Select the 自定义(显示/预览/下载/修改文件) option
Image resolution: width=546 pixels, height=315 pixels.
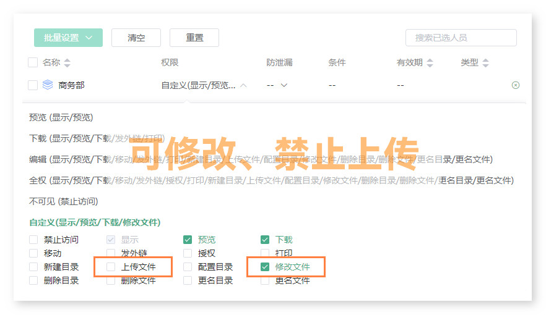click(x=95, y=222)
